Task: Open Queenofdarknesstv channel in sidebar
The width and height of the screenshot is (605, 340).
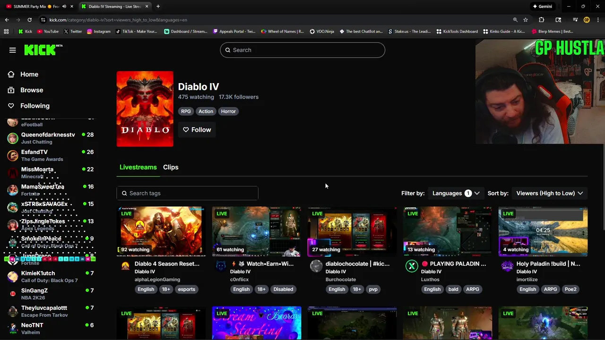Action: pyautogui.click(x=51, y=138)
